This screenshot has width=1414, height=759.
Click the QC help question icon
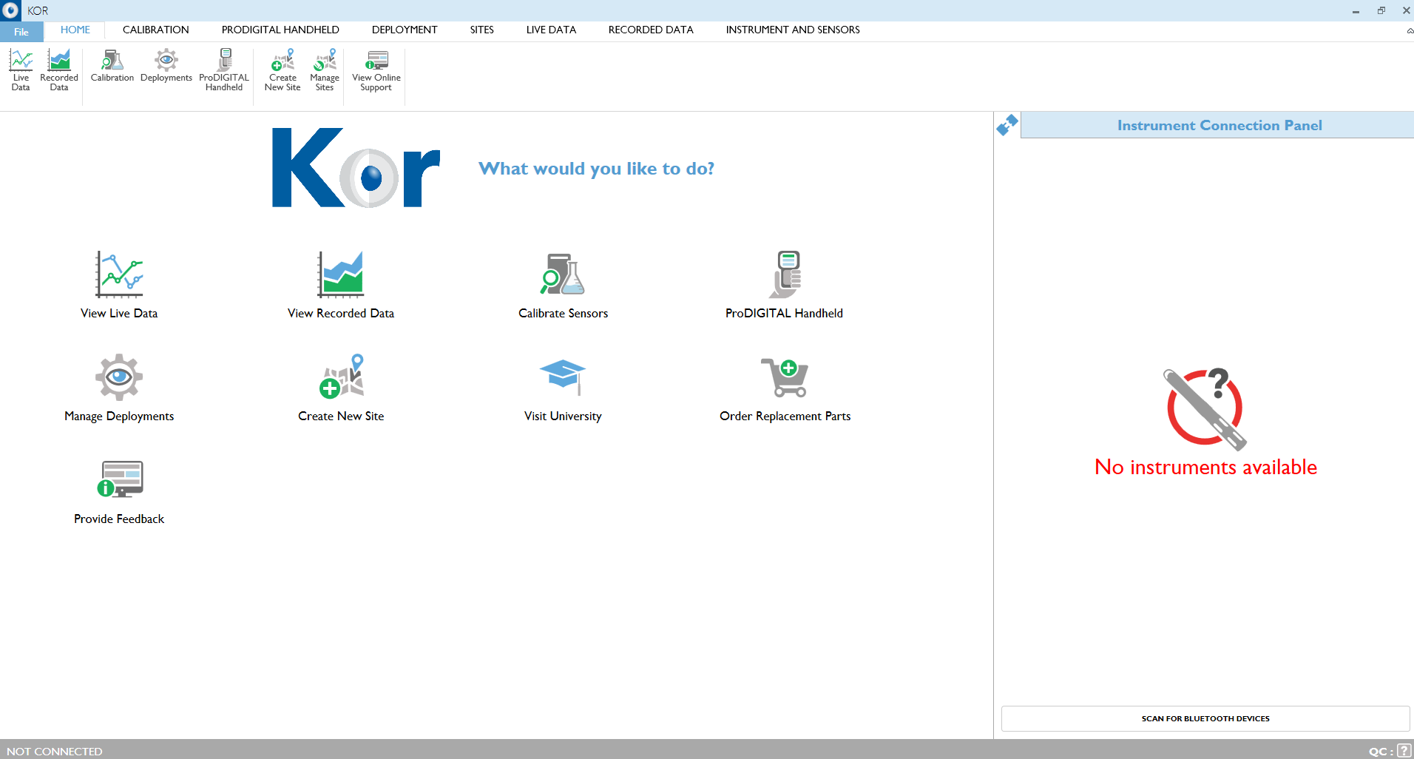(1404, 750)
